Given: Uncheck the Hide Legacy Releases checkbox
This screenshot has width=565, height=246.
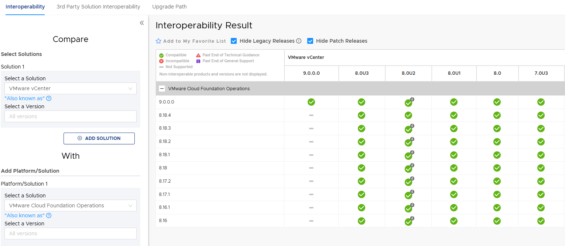Looking at the screenshot, I should tap(234, 41).
